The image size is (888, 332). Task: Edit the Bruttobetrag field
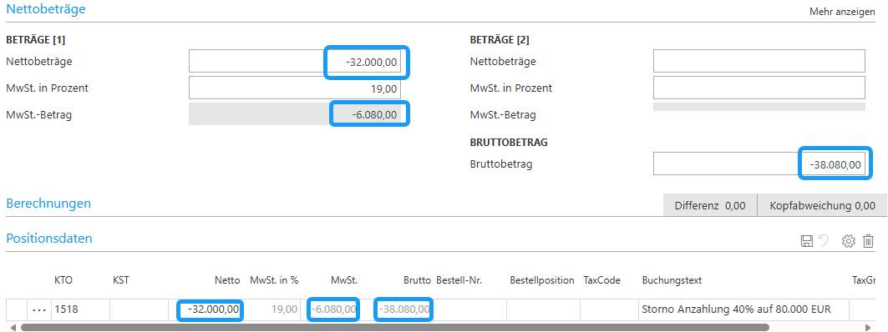pyautogui.click(x=759, y=164)
